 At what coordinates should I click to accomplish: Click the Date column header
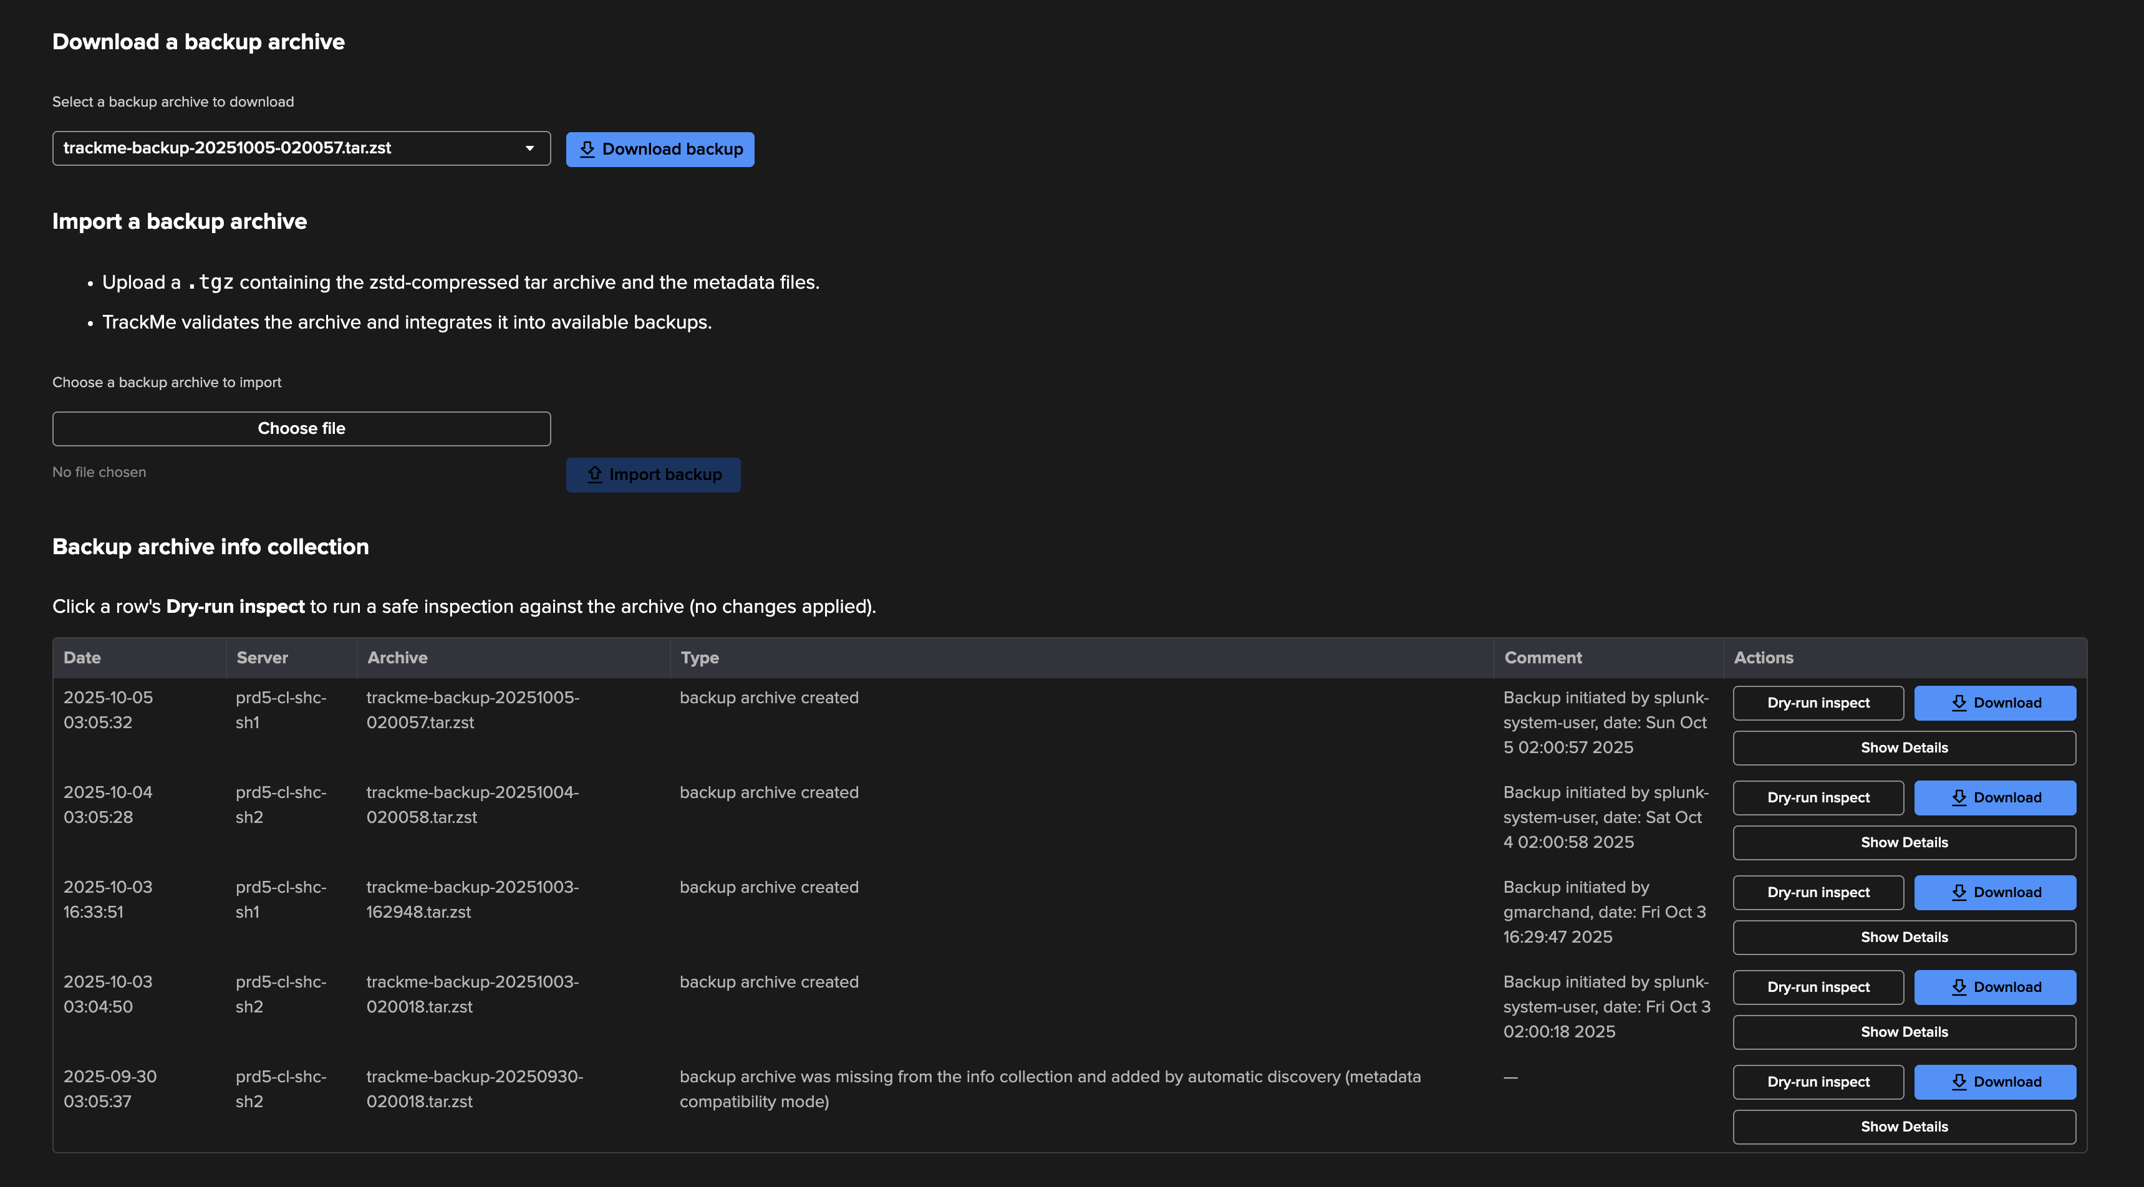(82, 658)
